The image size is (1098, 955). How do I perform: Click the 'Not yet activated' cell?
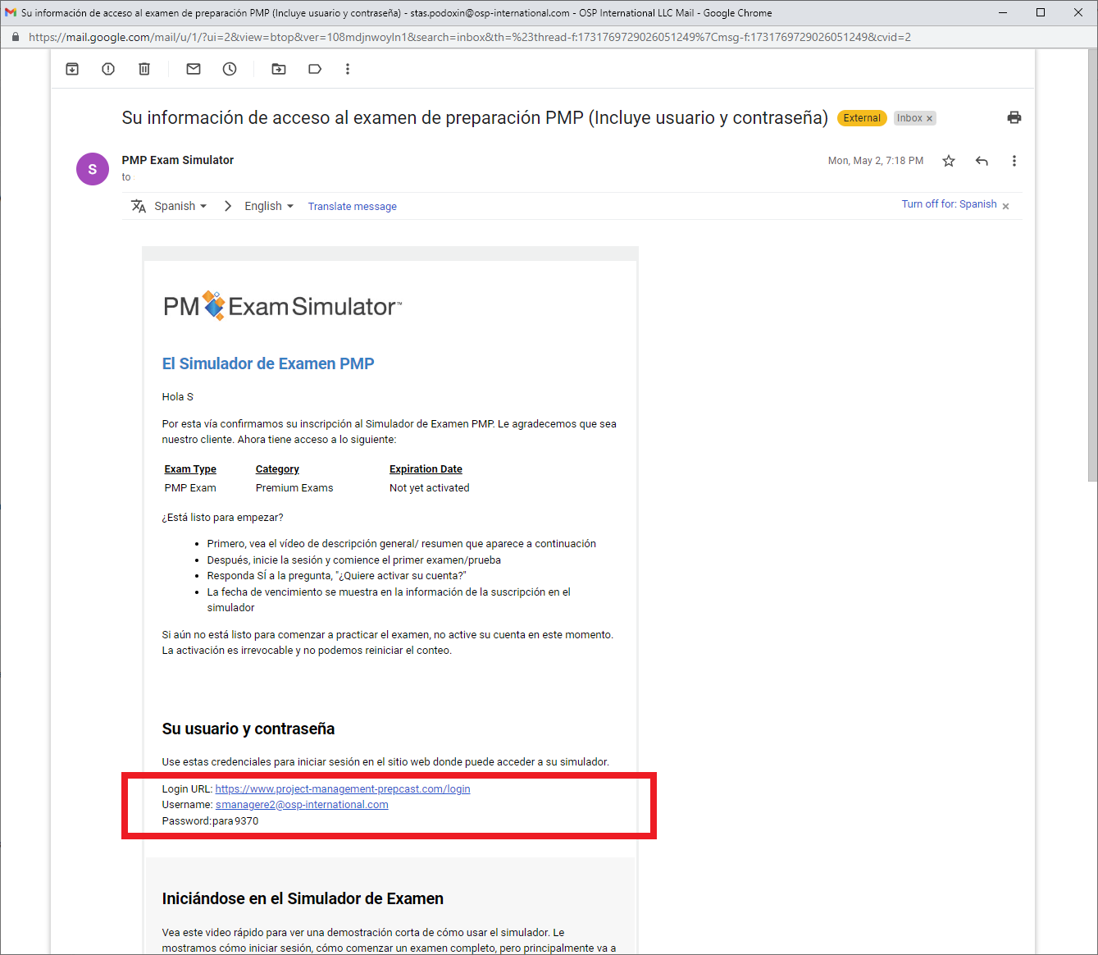coord(430,488)
